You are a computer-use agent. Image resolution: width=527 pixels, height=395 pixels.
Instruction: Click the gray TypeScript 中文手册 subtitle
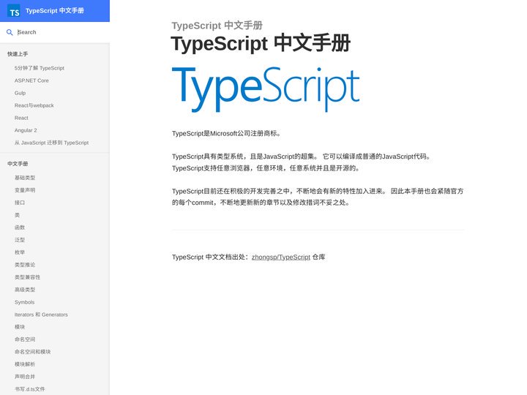click(x=217, y=26)
